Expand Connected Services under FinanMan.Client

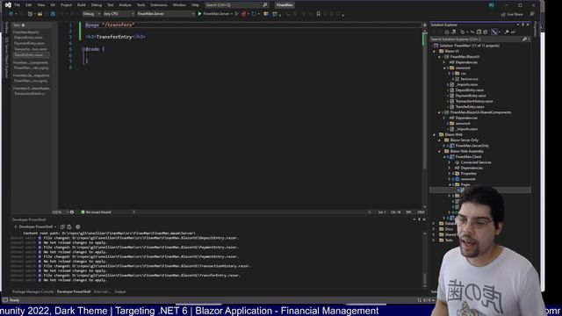tap(450, 162)
